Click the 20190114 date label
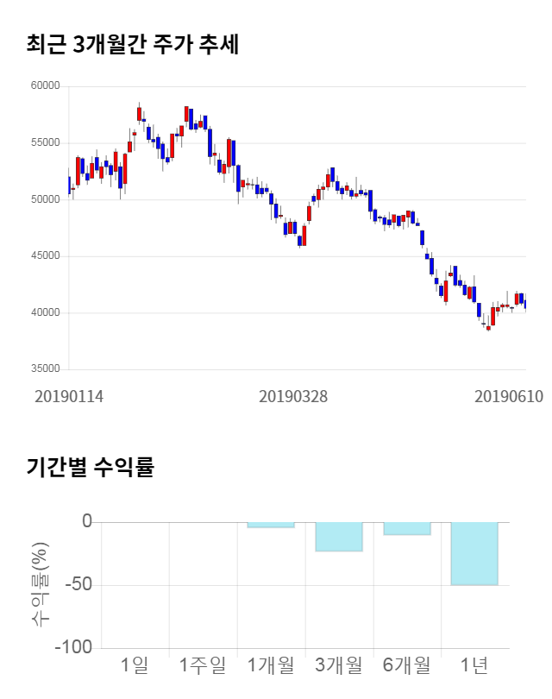552x699 pixels. (69, 396)
